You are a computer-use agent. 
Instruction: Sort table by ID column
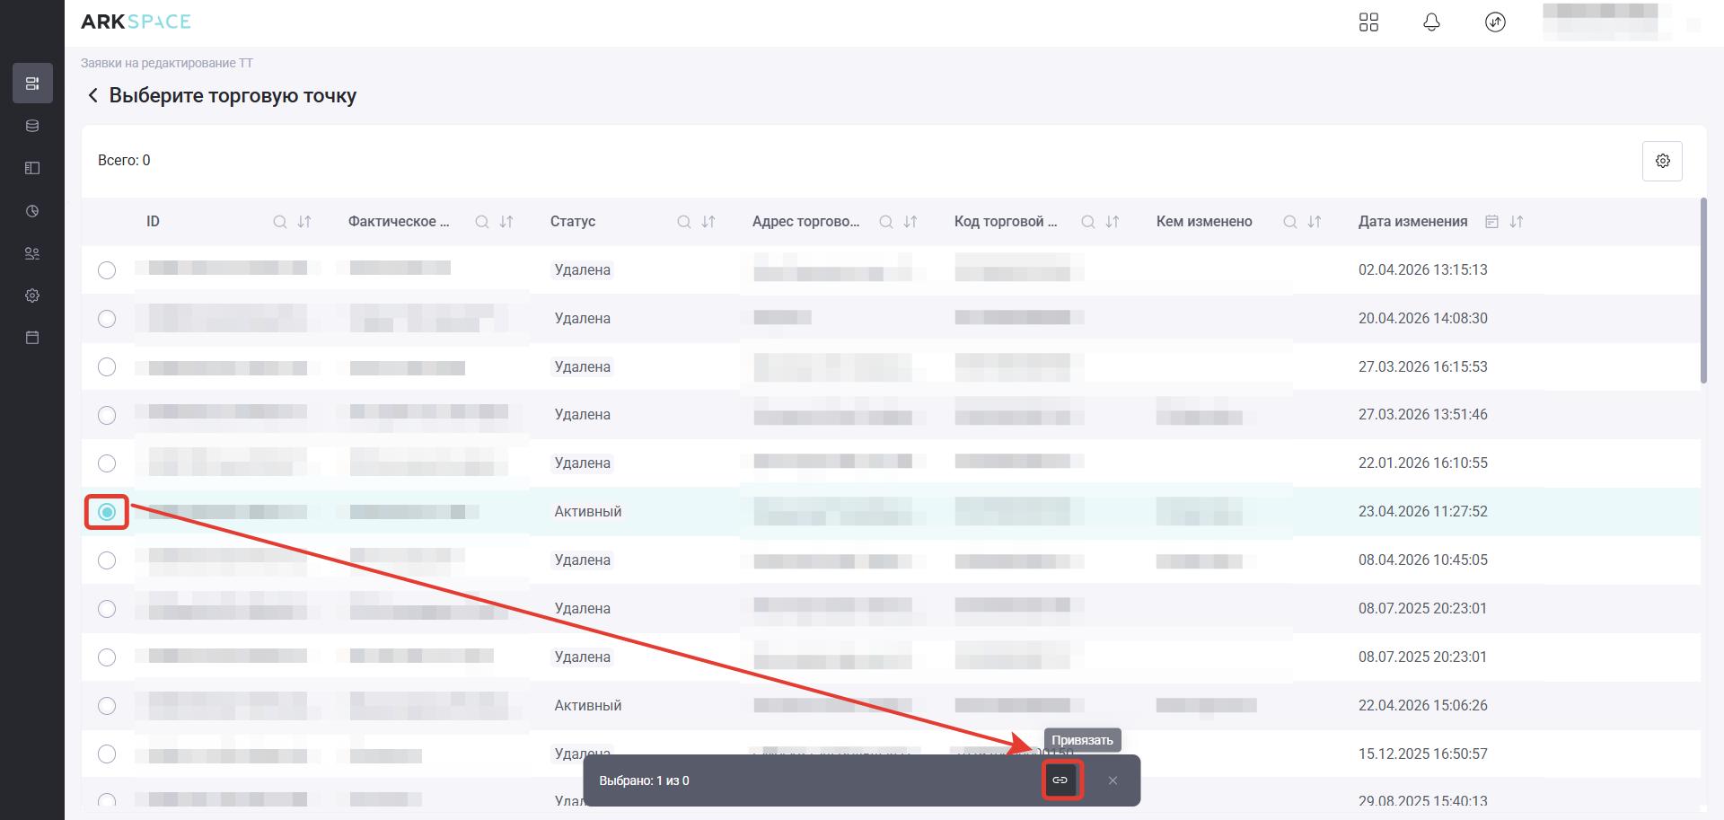(304, 222)
